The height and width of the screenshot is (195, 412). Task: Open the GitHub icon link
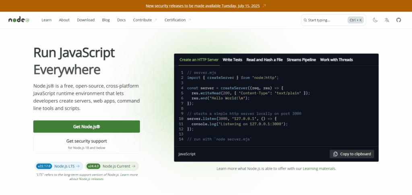[399, 20]
